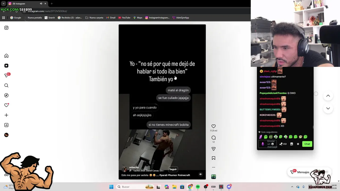Click username sinviejoa in chat
340x191 pixels.
point(265,77)
